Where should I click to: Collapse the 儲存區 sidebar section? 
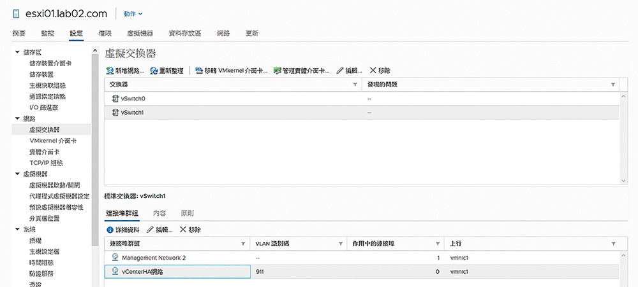click(17, 52)
